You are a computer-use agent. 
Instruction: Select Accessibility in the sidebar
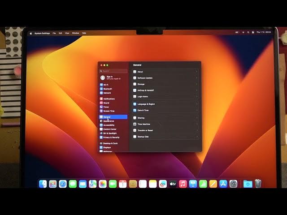(109, 125)
